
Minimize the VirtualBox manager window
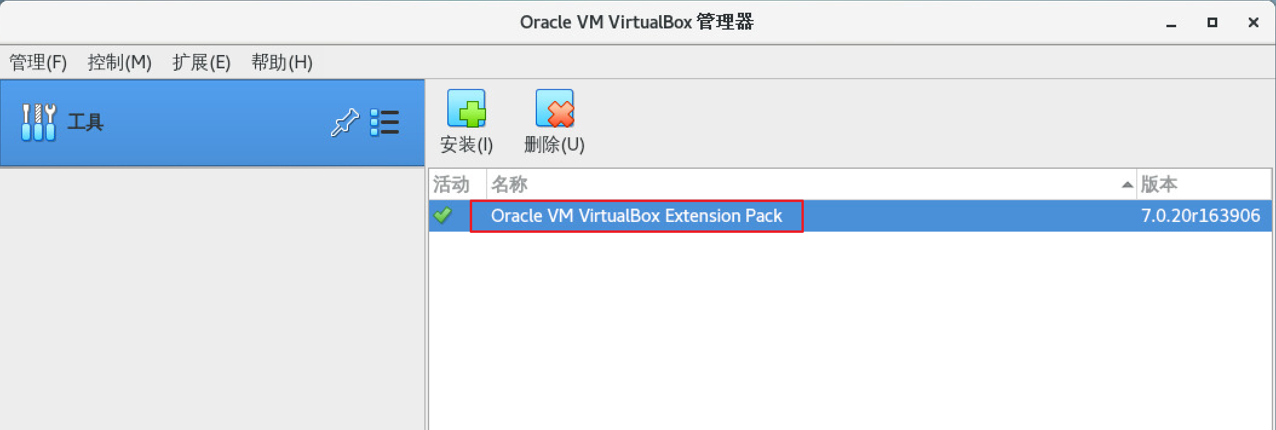coord(1171,23)
